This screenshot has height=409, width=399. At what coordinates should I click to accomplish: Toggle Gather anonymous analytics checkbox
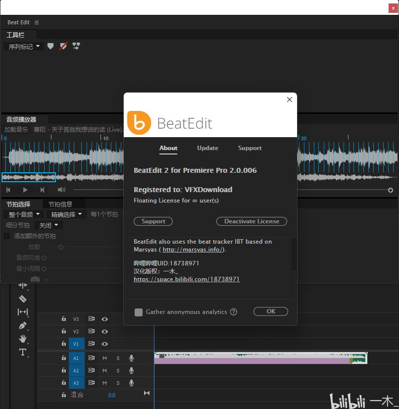point(139,312)
